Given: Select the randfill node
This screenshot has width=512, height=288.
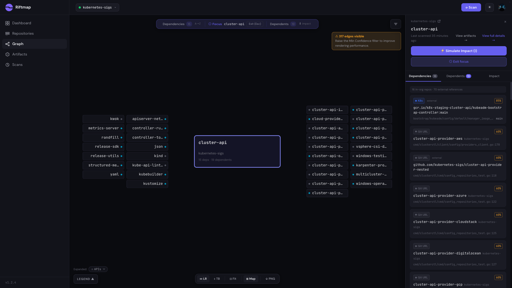Looking at the screenshot, I should (x=103, y=138).
